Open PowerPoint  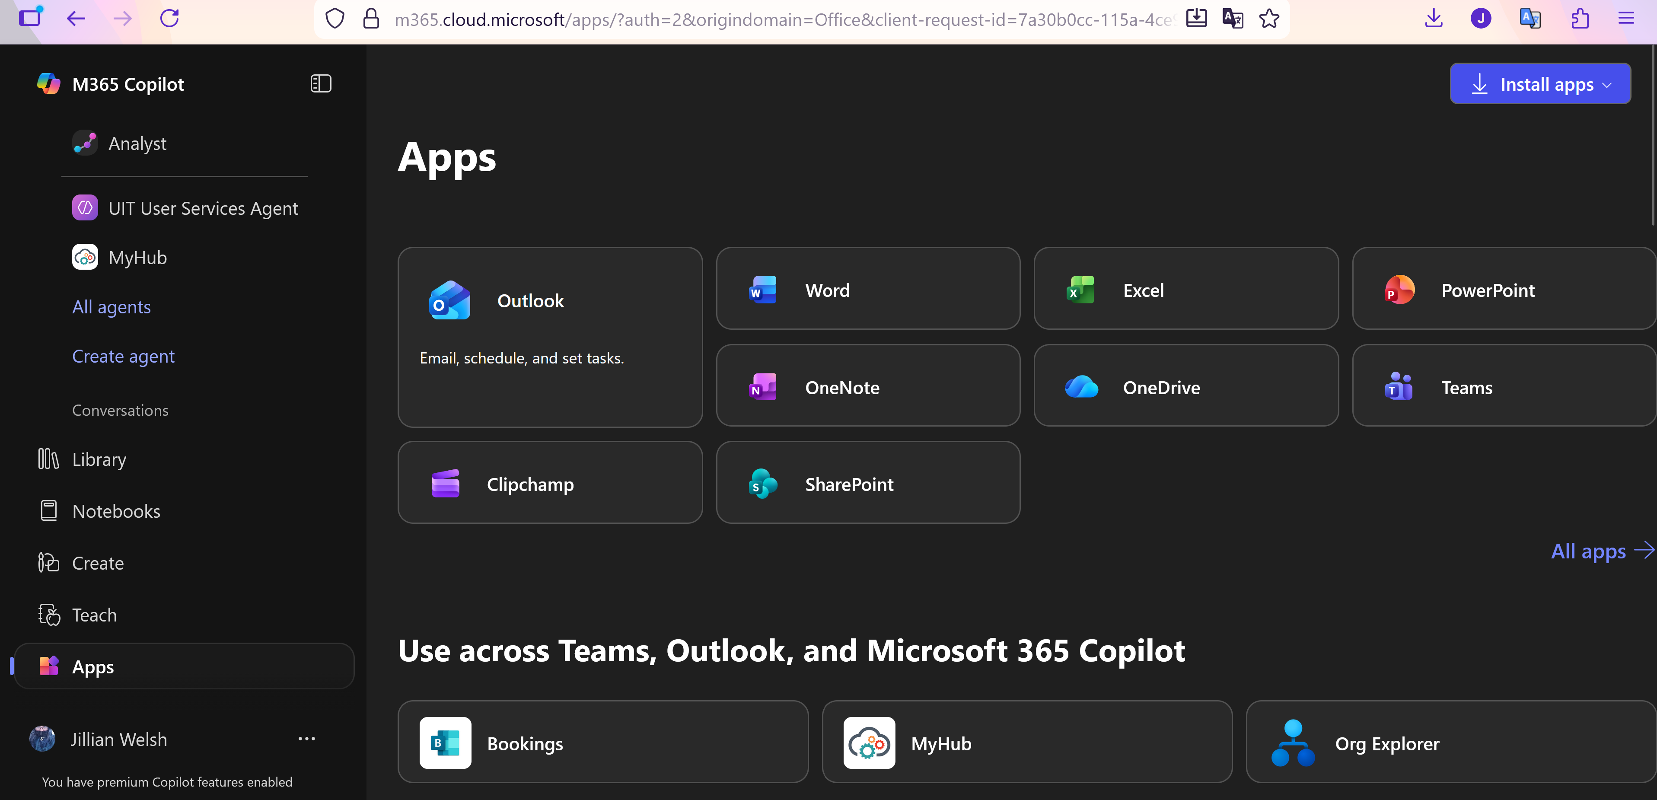1503,290
